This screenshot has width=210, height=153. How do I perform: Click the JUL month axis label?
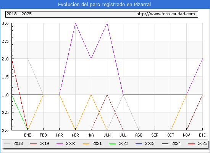pos(123,135)
